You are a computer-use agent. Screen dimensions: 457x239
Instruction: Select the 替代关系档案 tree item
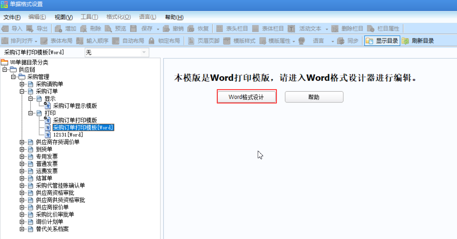point(52,229)
